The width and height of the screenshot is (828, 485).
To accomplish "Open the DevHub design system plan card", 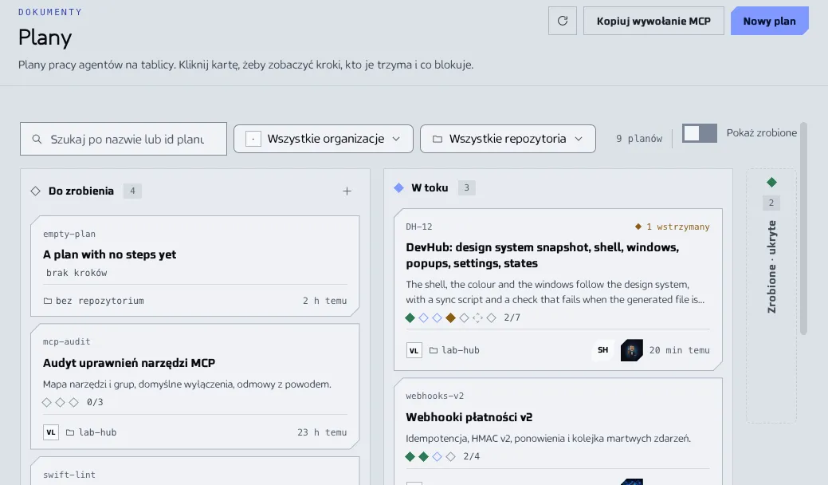I will point(558,290).
